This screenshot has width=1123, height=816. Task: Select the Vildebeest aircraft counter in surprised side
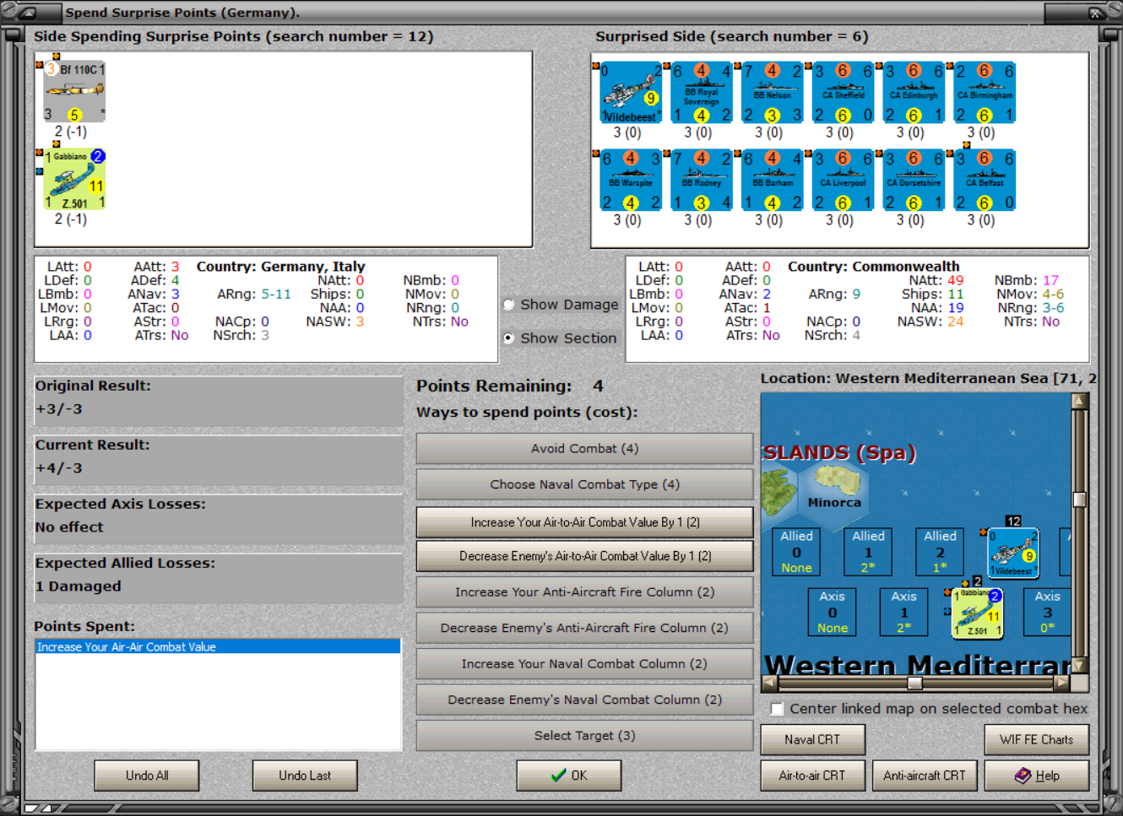click(632, 92)
